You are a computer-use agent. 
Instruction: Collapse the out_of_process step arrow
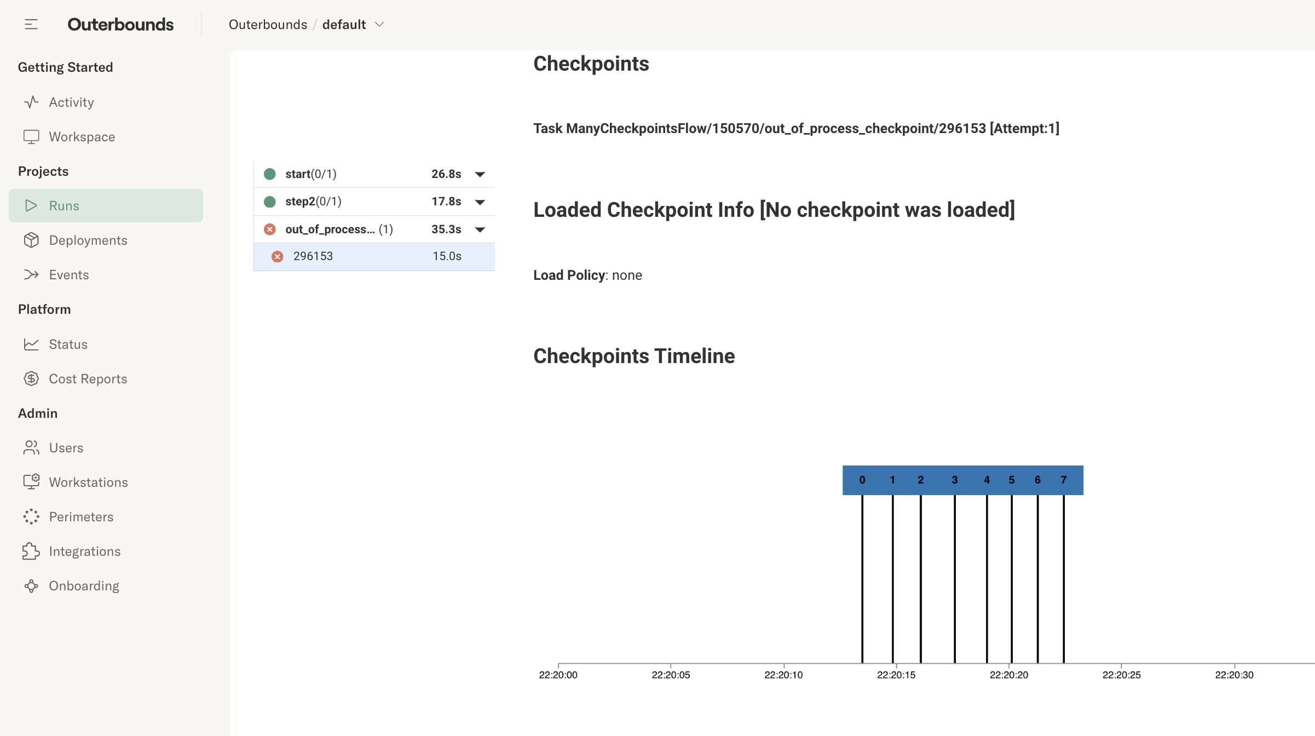(480, 229)
